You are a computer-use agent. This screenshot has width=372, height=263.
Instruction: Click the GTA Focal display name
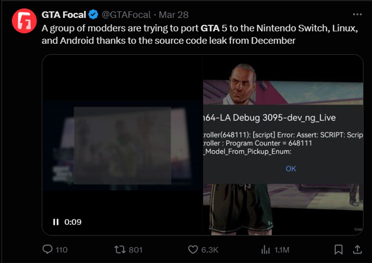(x=63, y=14)
